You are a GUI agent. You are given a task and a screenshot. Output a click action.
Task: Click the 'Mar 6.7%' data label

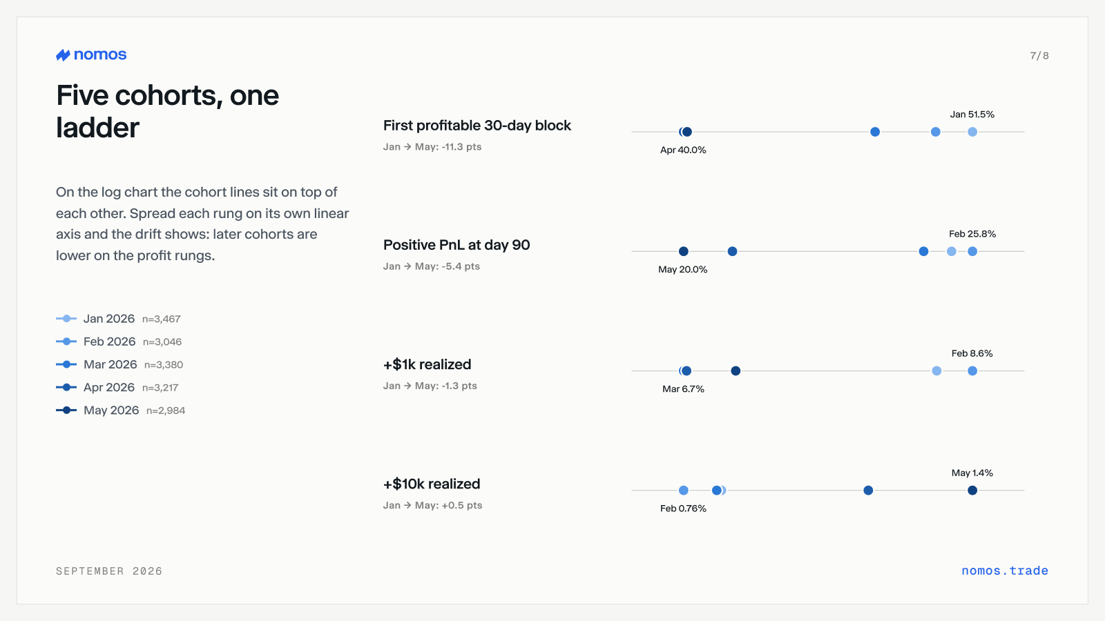click(x=683, y=389)
